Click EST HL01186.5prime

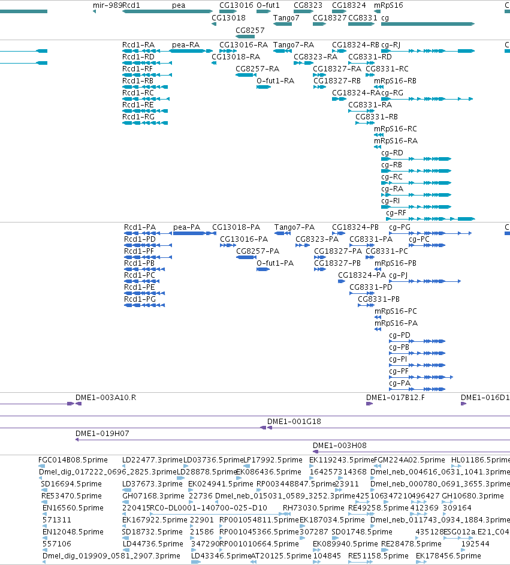[481, 460]
